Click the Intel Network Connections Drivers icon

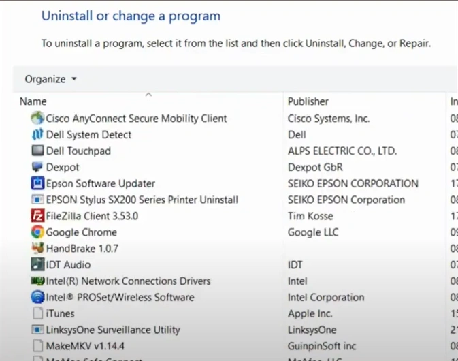37,281
